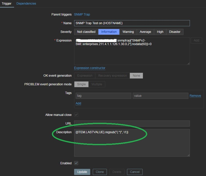Choose Recovery expression for OK event generation
The height and width of the screenshot is (176, 206).
(113, 76)
